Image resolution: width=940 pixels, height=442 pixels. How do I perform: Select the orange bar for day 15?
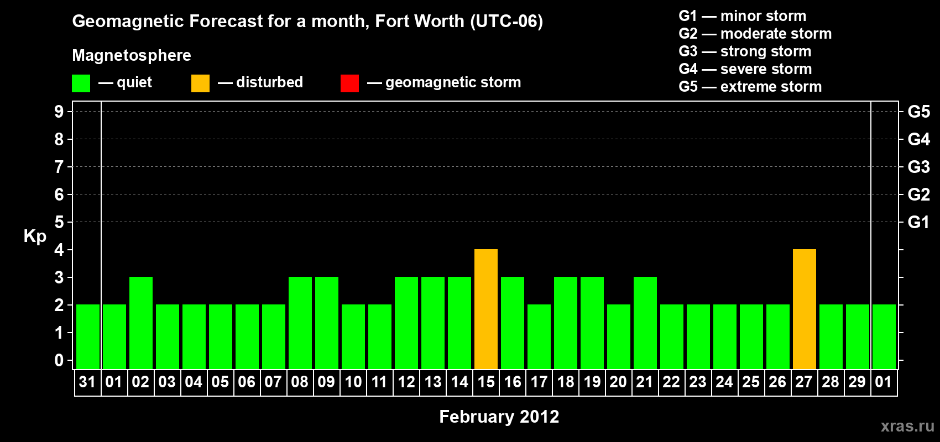click(x=486, y=309)
